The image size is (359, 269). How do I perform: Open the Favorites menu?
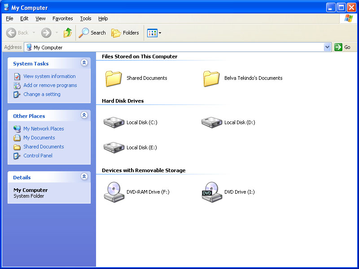tap(62, 18)
